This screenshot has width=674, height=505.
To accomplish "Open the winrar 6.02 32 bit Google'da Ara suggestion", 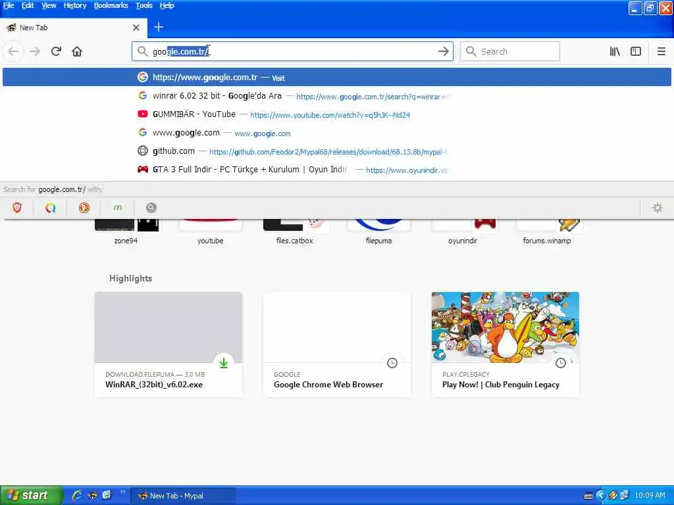I will point(337,96).
